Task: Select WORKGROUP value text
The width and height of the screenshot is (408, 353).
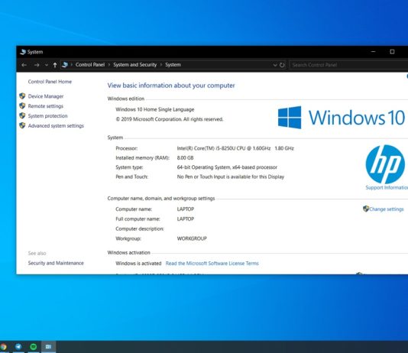Action: click(x=192, y=238)
